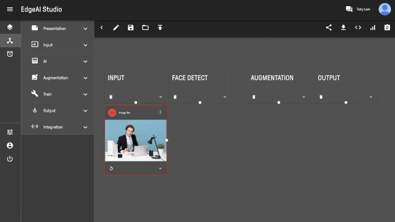
Task: Click the OUTPUT column connector dot
Action: (346, 103)
